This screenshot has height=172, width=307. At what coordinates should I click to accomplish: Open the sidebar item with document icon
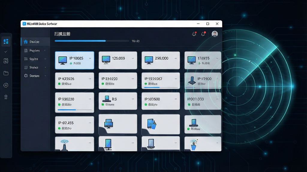tap(35, 50)
